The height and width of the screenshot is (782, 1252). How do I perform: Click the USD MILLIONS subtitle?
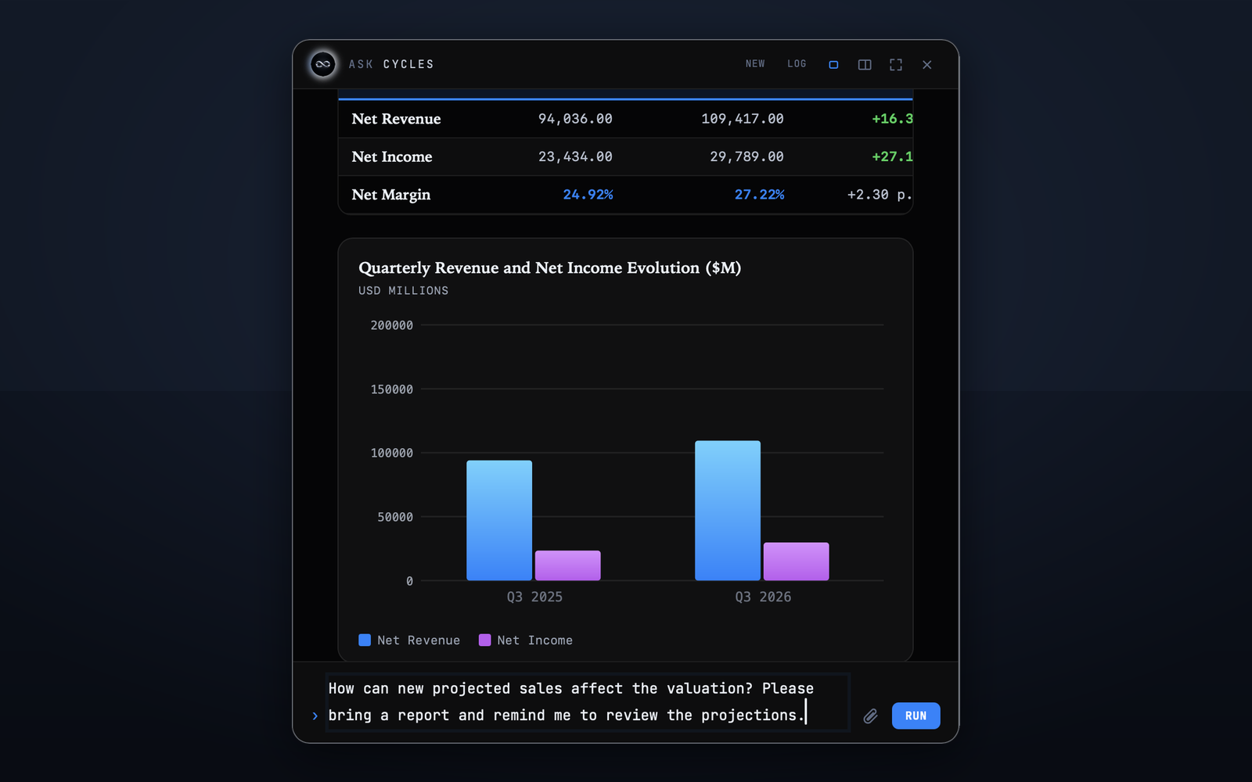[404, 290]
